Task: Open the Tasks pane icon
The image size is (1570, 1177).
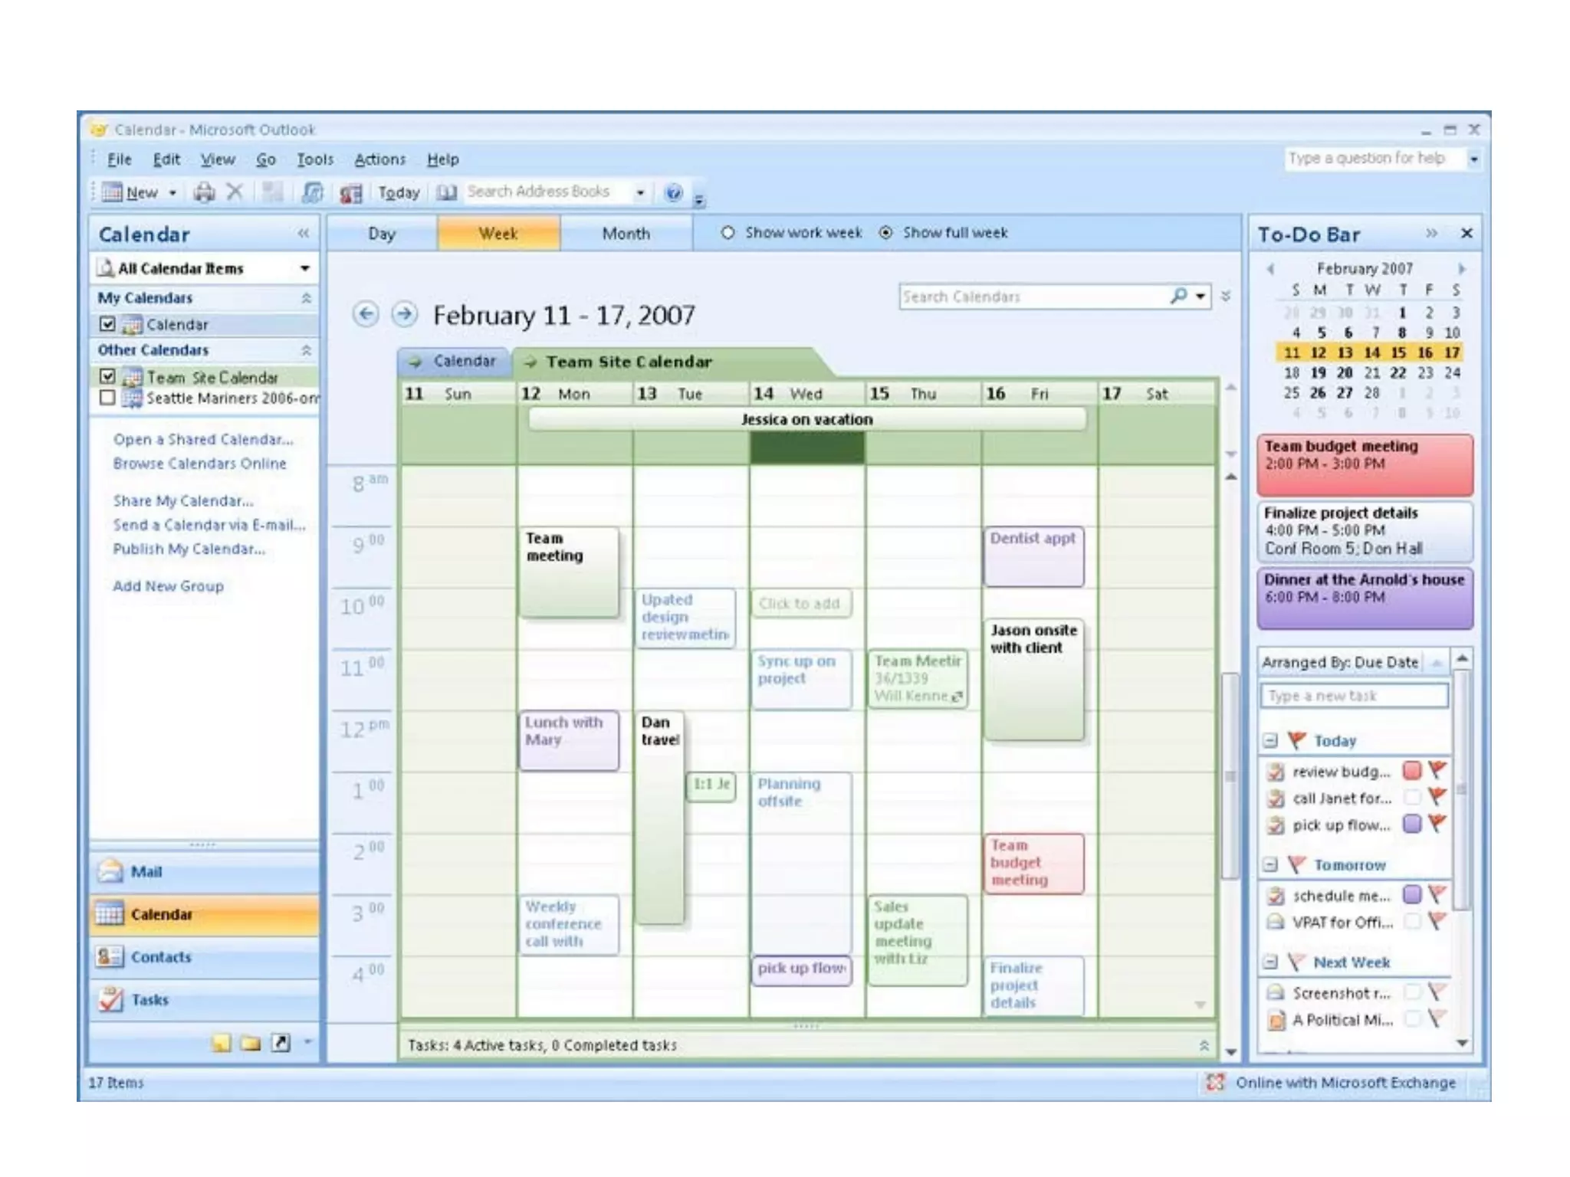Action: [x=111, y=999]
